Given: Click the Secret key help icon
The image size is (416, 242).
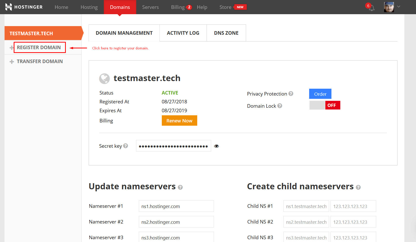Looking at the screenshot, I should [x=126, y=146].
